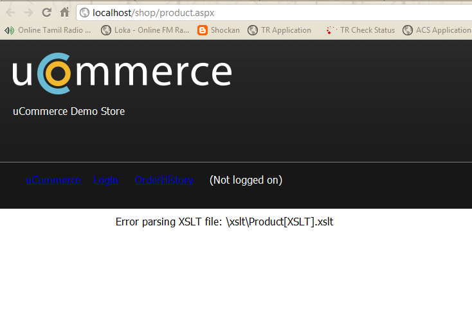The image size is (472, 332).
Task: Click the (Not logged on) status text
Action: [x=246, y=180]
